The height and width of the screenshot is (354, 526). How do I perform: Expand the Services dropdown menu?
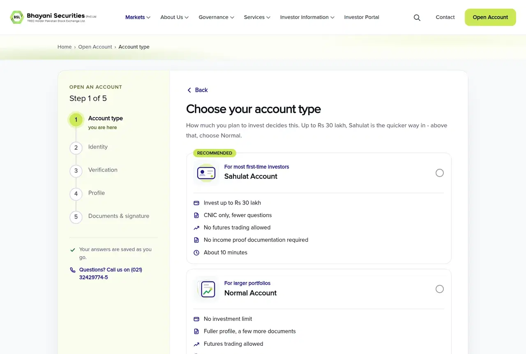click(x=257, y=17)
